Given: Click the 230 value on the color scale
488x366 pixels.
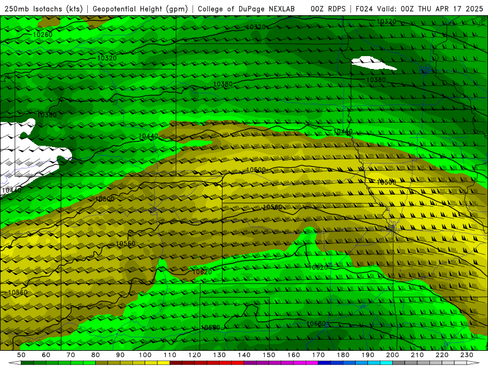Looking at the screenshot, I should 467,355.
